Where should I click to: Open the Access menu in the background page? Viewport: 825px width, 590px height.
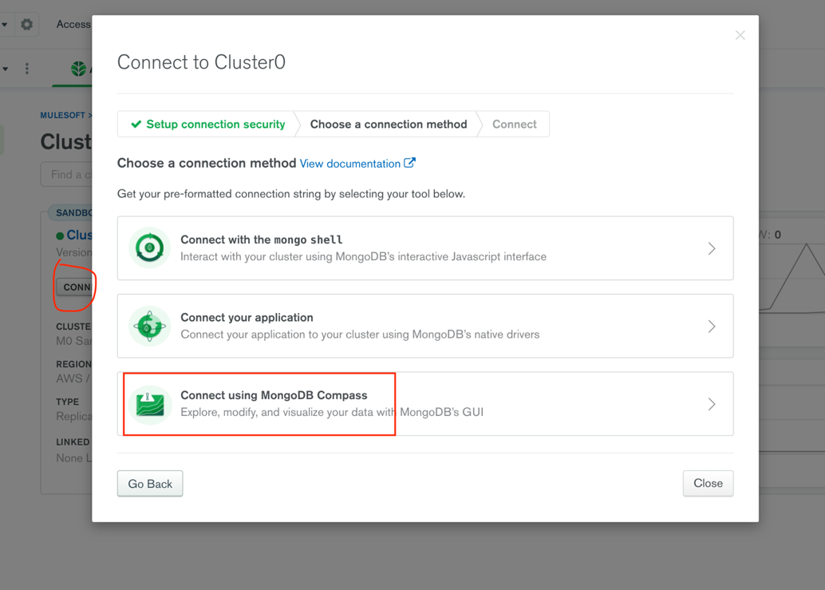click(x=73, y=24)
